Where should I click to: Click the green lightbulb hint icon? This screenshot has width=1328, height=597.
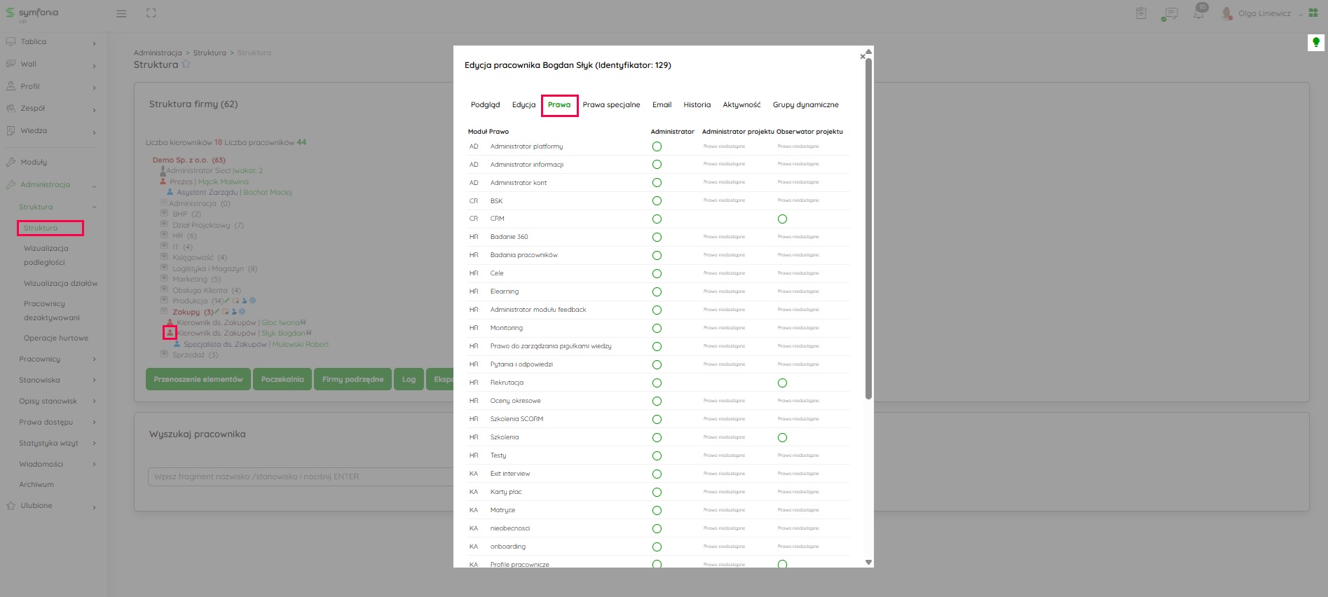[x=1315, y=43]
